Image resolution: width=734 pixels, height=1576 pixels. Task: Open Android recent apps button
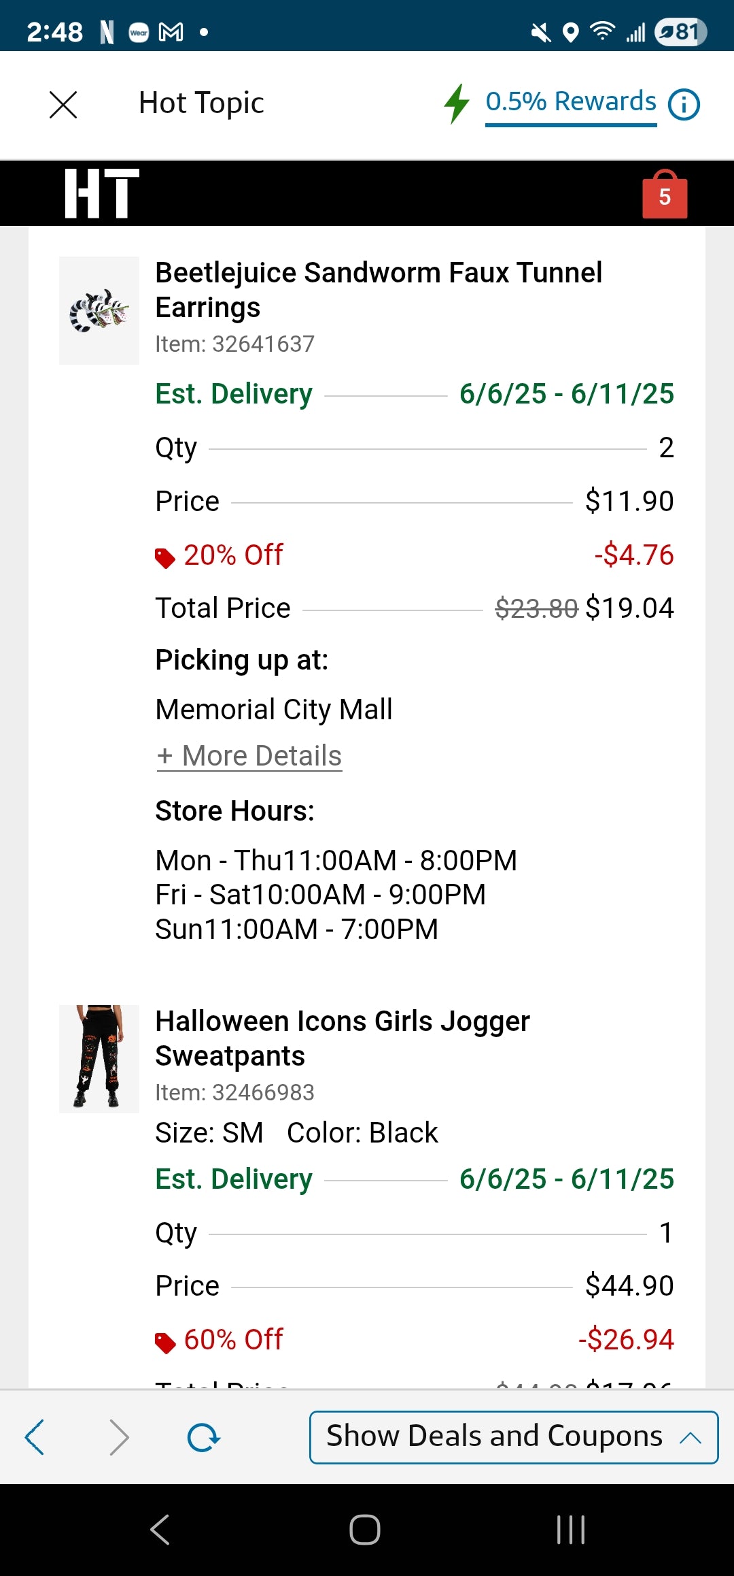[570, 1530]
